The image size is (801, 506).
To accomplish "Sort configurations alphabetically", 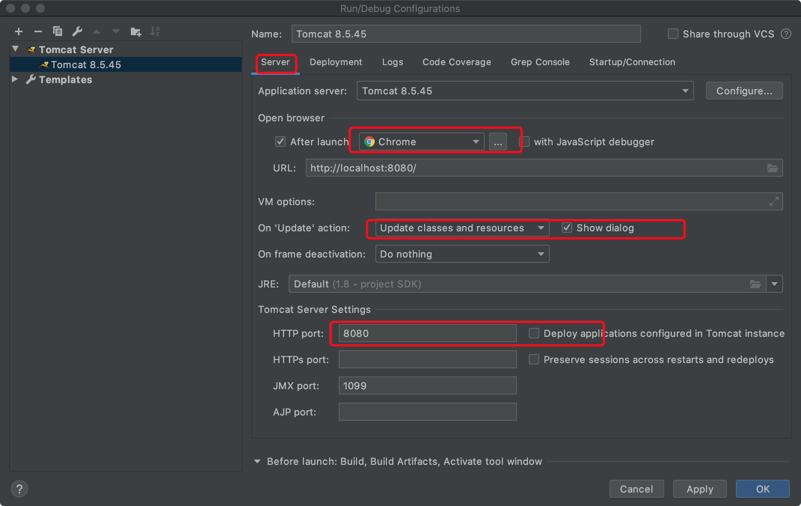I will 155,31.
